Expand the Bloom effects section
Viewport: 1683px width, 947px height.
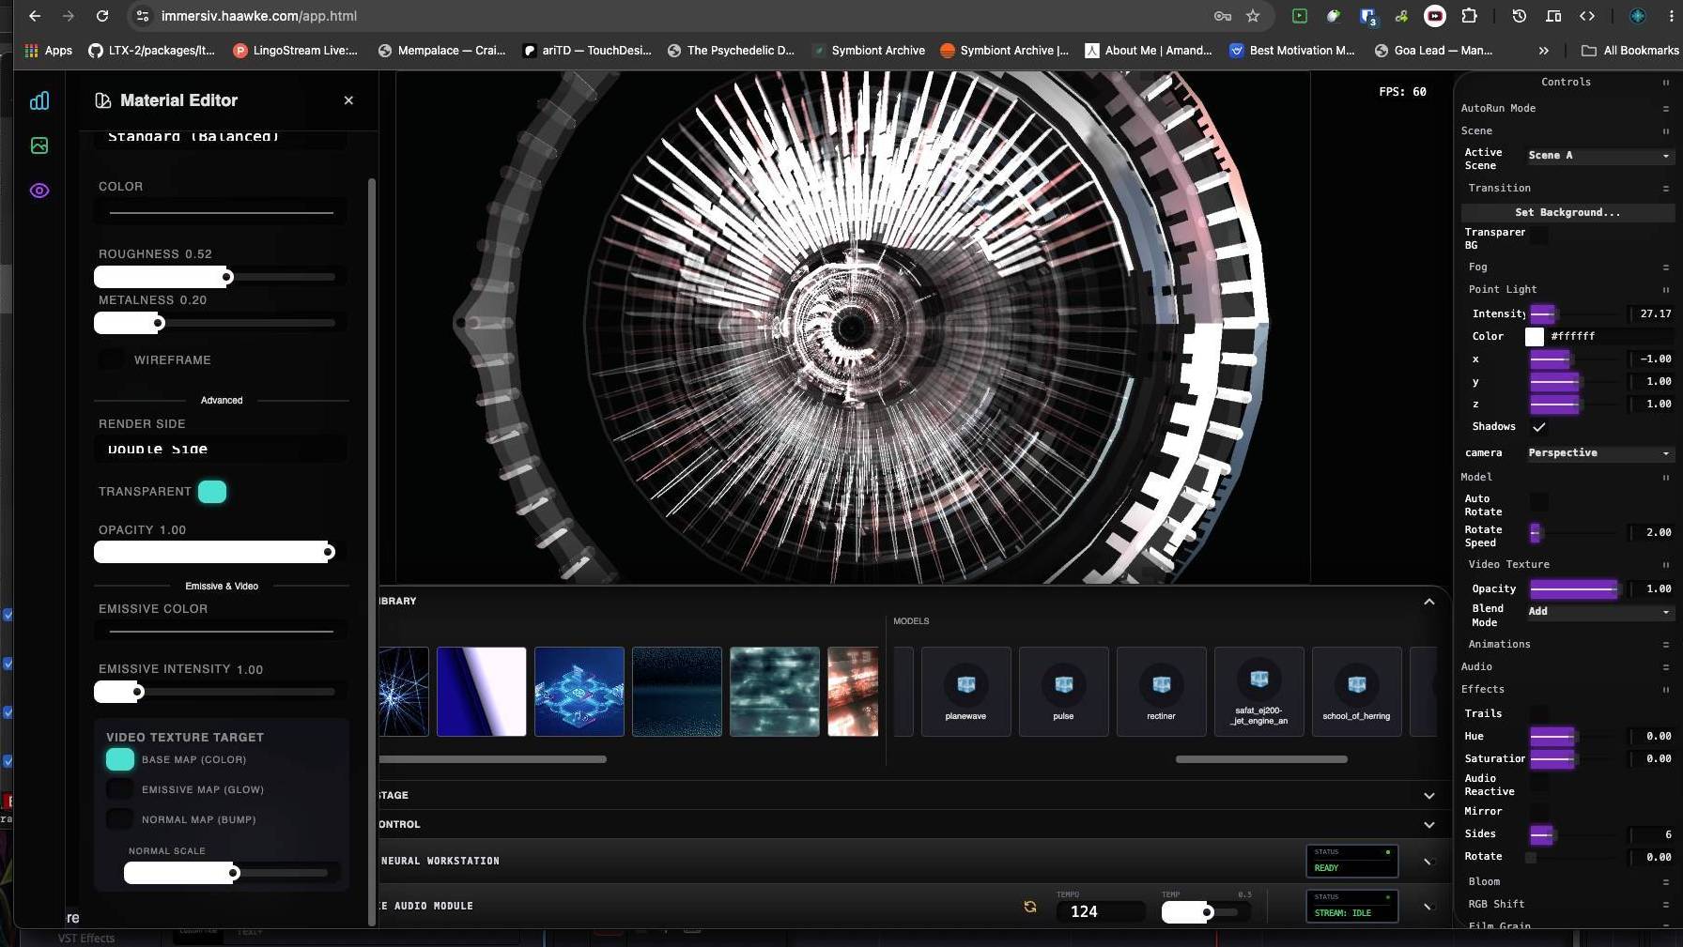(x=1567, y=882)
